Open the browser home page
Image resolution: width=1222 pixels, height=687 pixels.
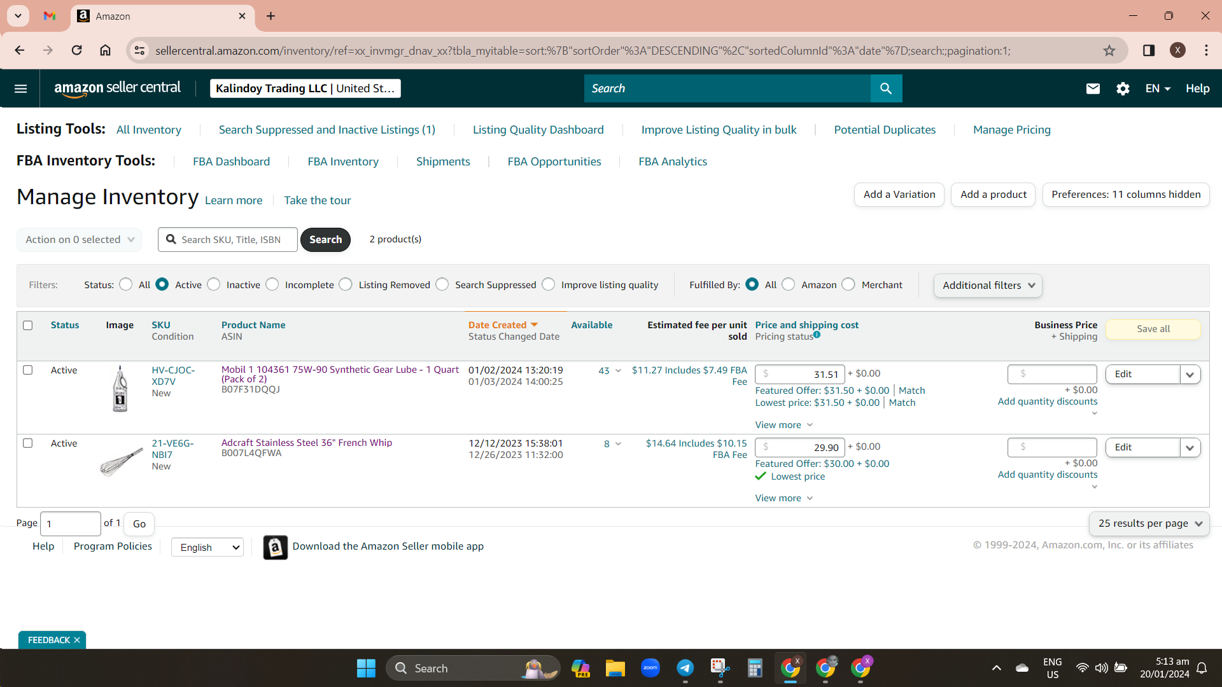coord(105,50)
